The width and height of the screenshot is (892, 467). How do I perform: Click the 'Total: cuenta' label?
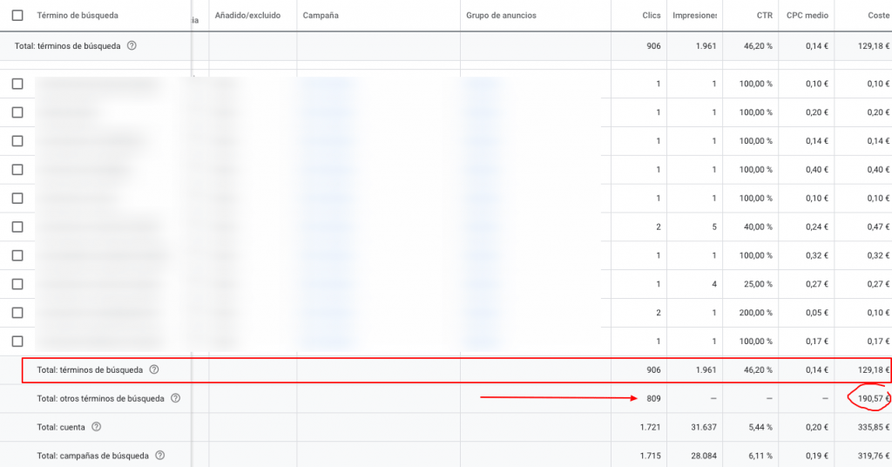click(x=61, y=427)
